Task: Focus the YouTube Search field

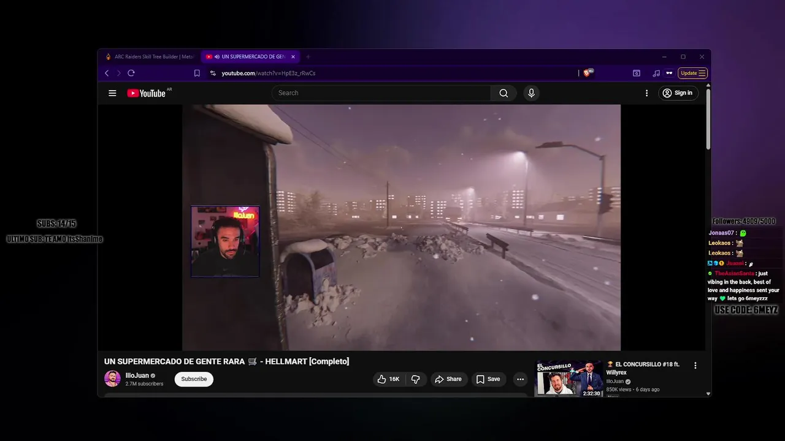Action: 381,93
